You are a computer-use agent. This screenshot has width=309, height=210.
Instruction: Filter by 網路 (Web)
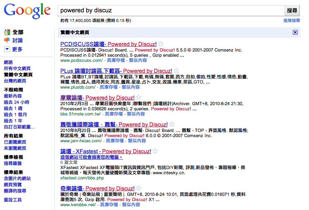[x=8, y=62]
